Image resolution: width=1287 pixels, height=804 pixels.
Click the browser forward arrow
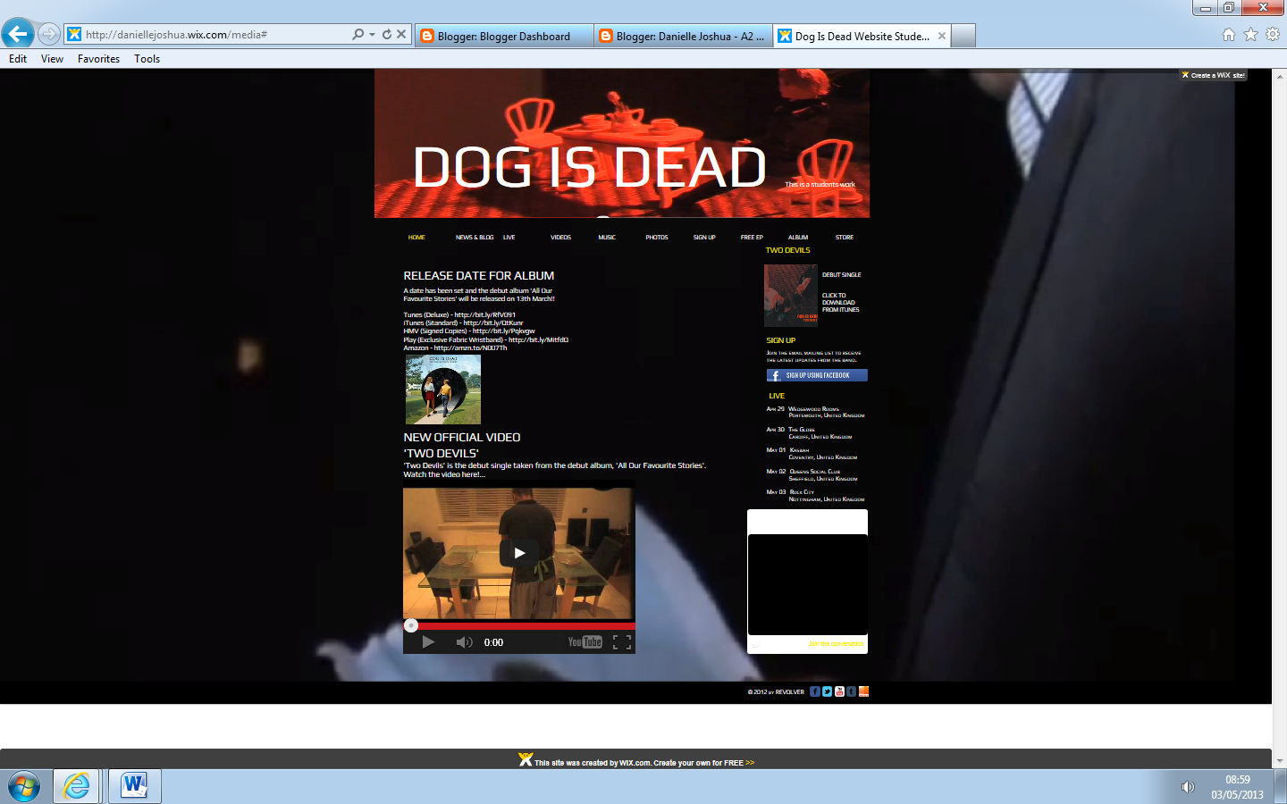coord(49,34)
